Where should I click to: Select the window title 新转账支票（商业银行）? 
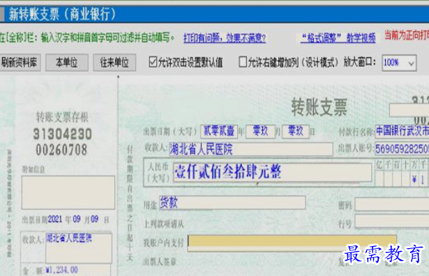62,14
